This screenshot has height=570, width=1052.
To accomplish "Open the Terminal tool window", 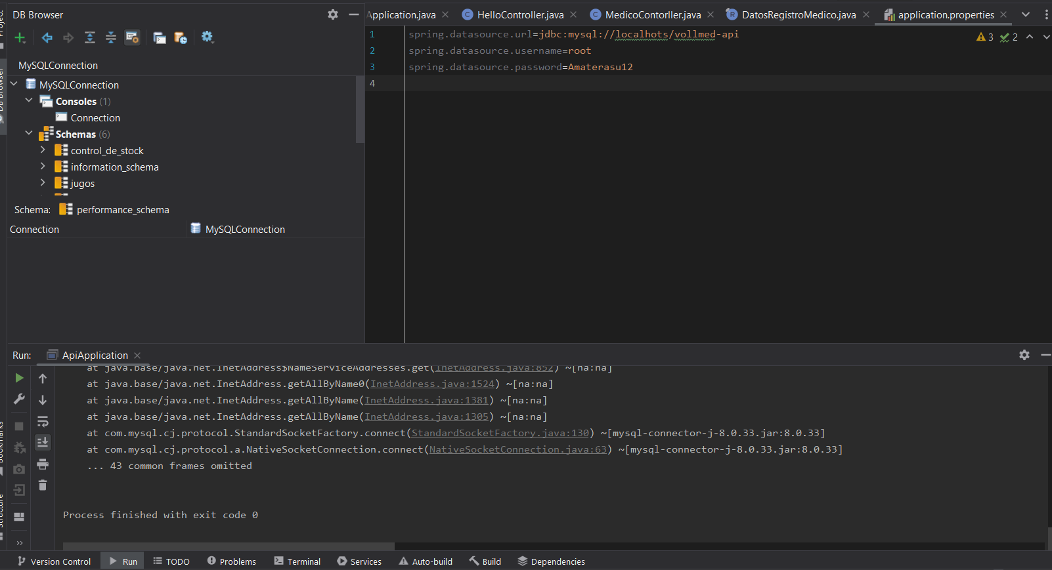I will coord(297,561).
